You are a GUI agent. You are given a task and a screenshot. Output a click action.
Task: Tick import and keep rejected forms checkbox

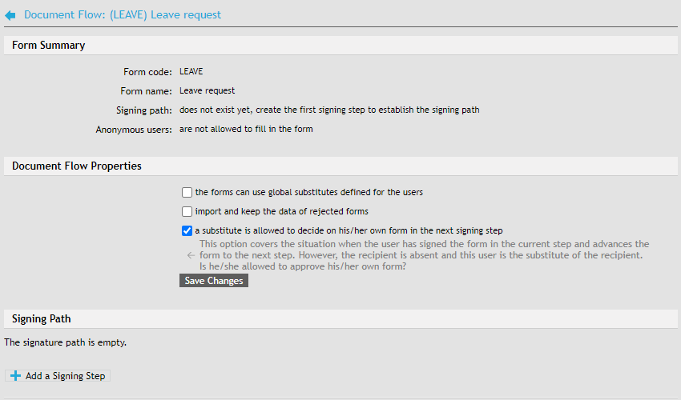click(x=187, y=212)
